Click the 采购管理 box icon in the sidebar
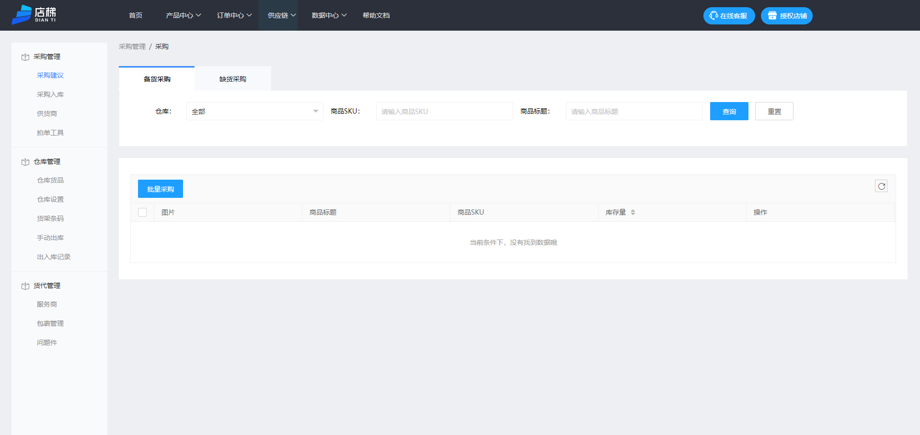920x435 pixels. coord(25,57)
